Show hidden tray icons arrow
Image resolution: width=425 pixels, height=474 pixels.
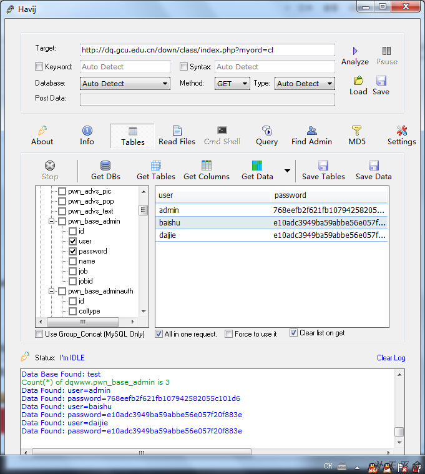coord(357,467)
